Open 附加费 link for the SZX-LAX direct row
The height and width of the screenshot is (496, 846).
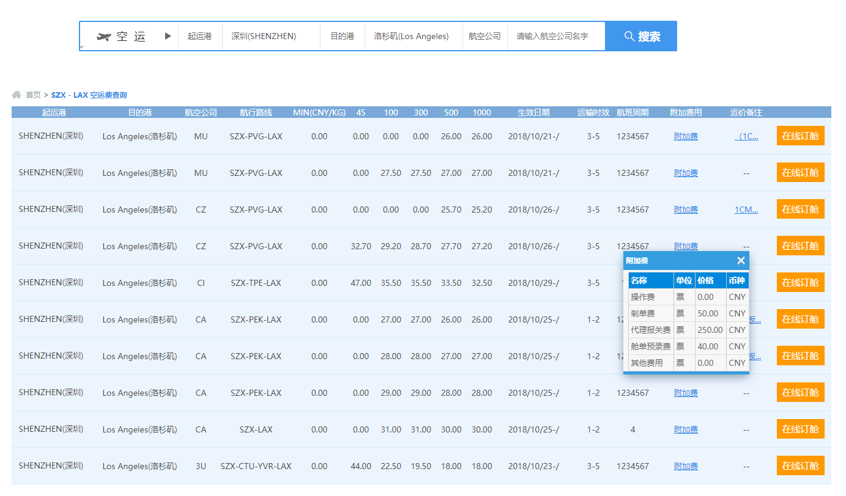(686, 429)
